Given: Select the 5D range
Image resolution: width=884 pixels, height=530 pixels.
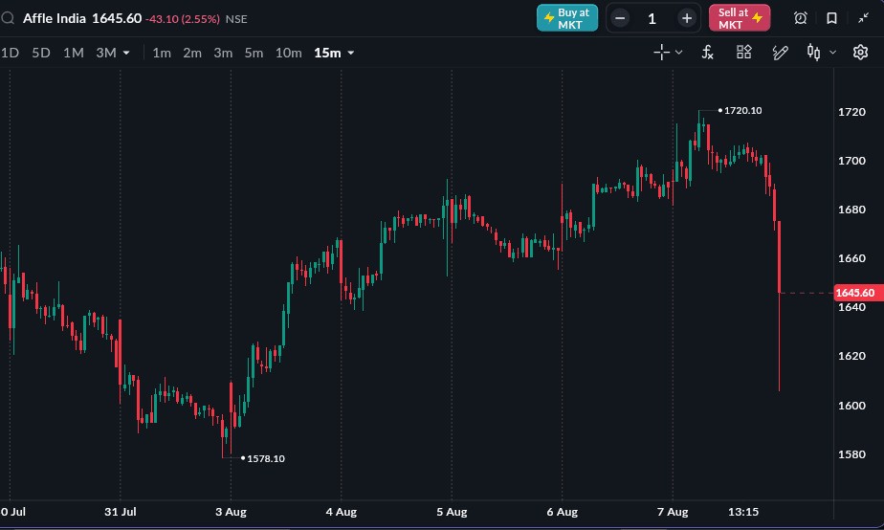Looking at the screenshot, I should 41,53.
